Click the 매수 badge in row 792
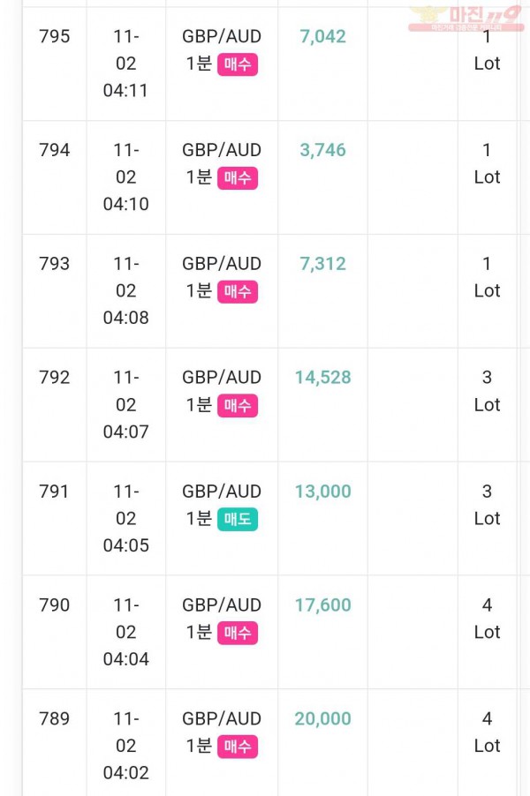530x796 pixels. (x=238, y=406)
